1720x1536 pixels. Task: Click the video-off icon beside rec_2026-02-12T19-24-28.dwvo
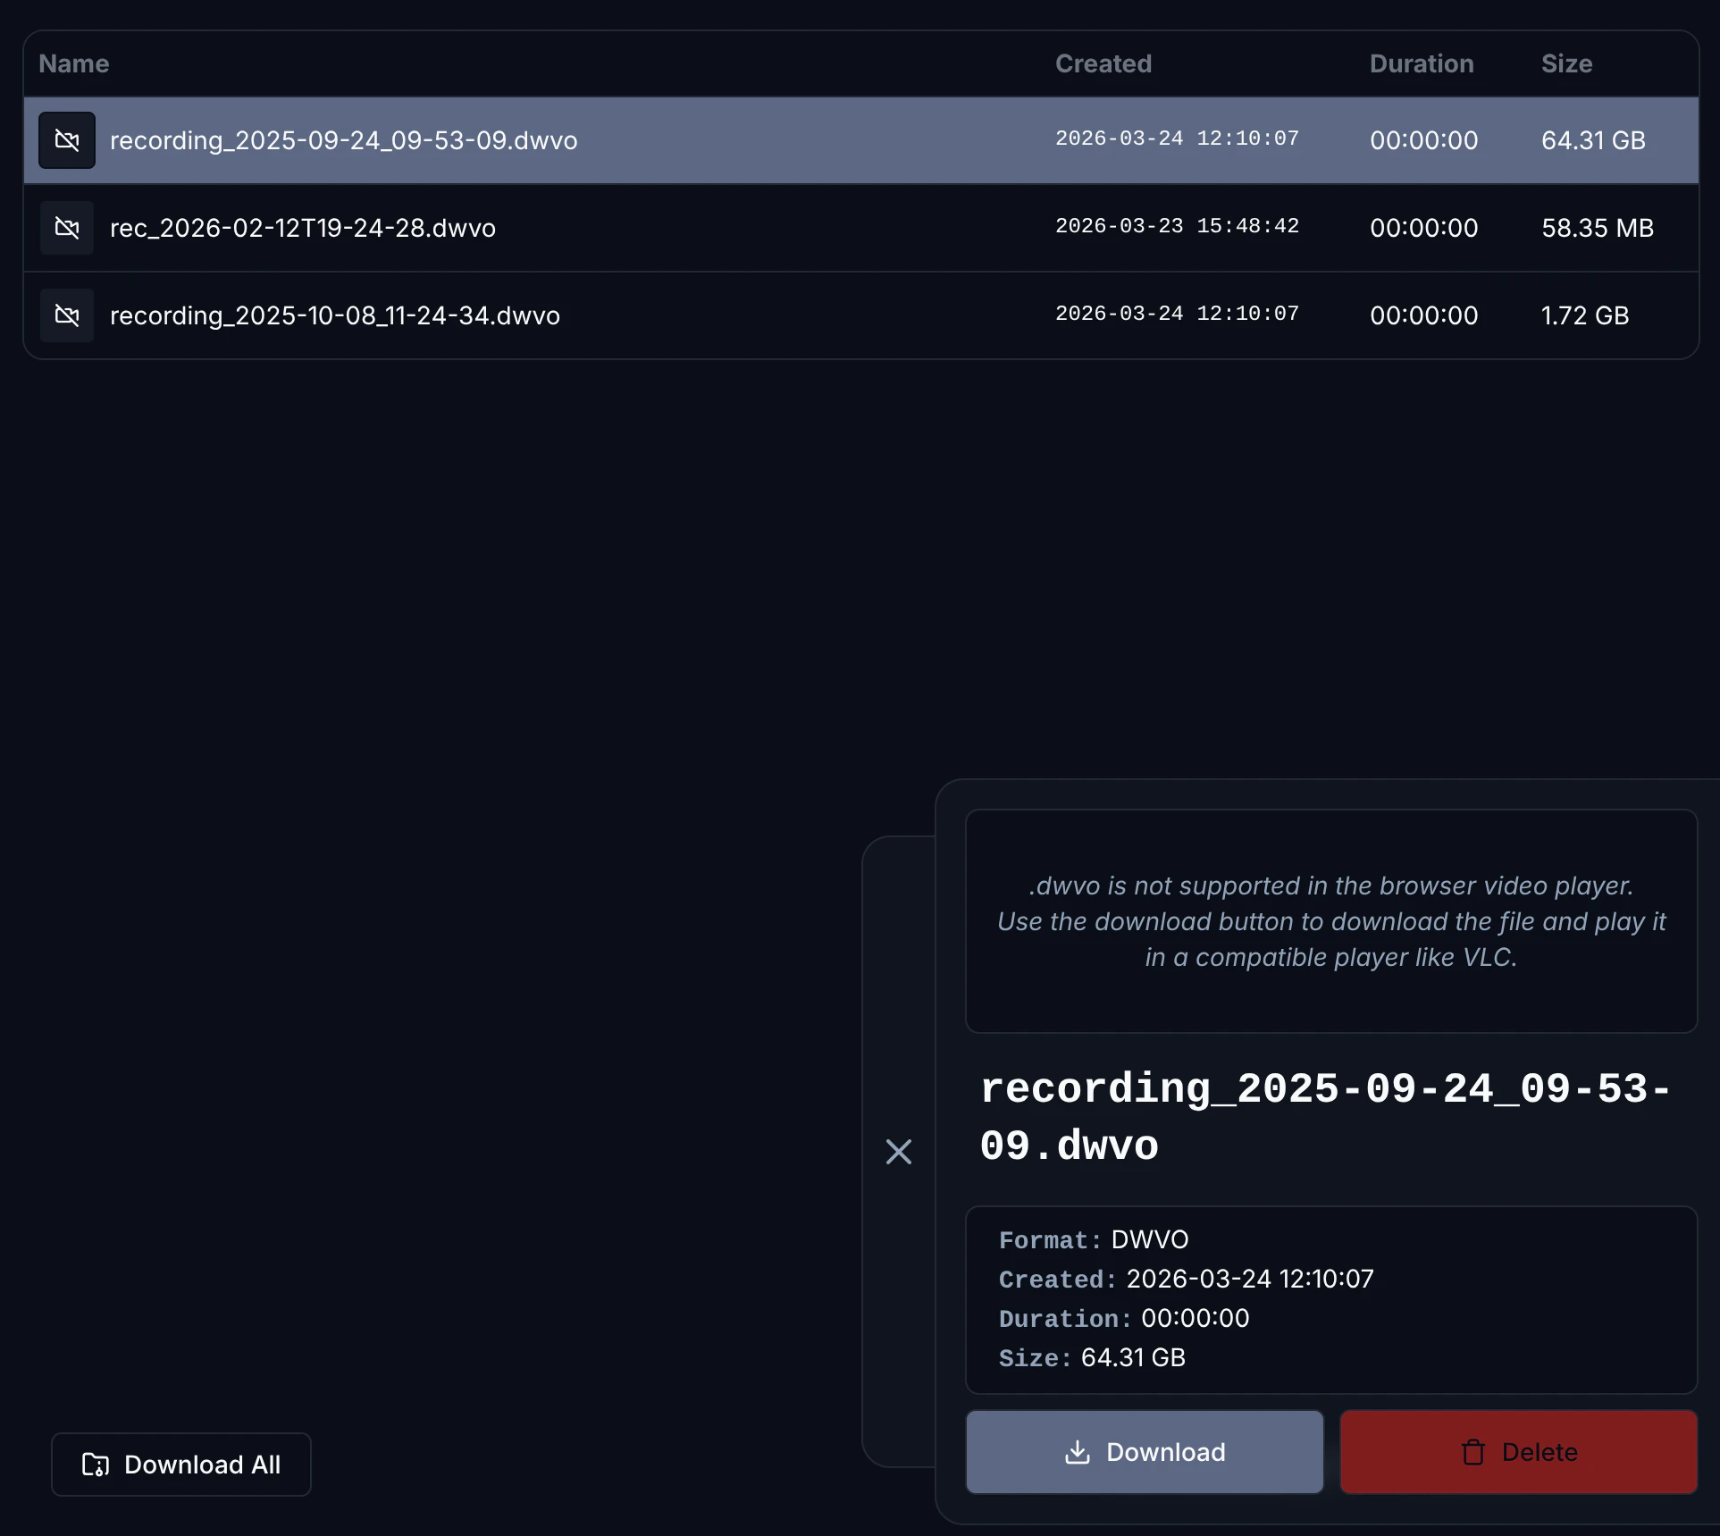[x=67, y=227]
